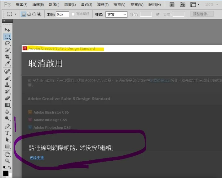This screenshot has height=178, width=222.
Task: Open the 視窗(W) menu
Action: pos(137,5)
